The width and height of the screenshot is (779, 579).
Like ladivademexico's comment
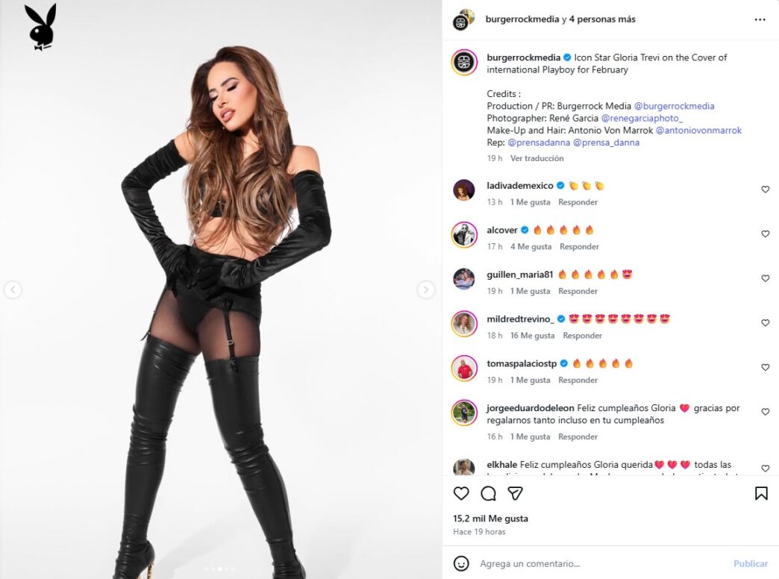765,190
